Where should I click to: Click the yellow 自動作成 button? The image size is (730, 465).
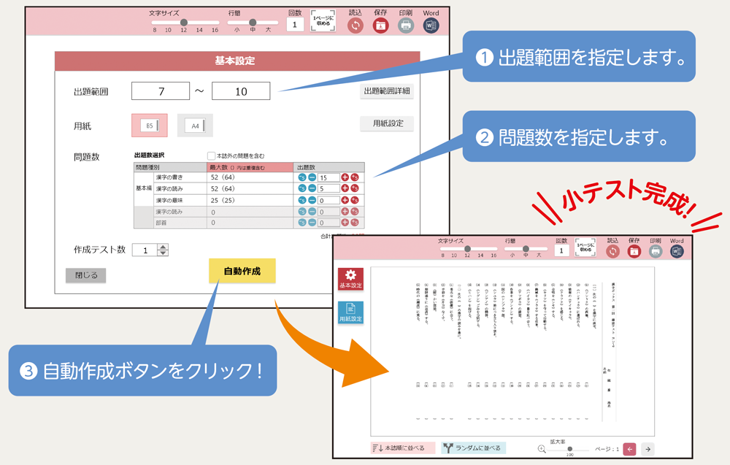[x=242, y=271]
